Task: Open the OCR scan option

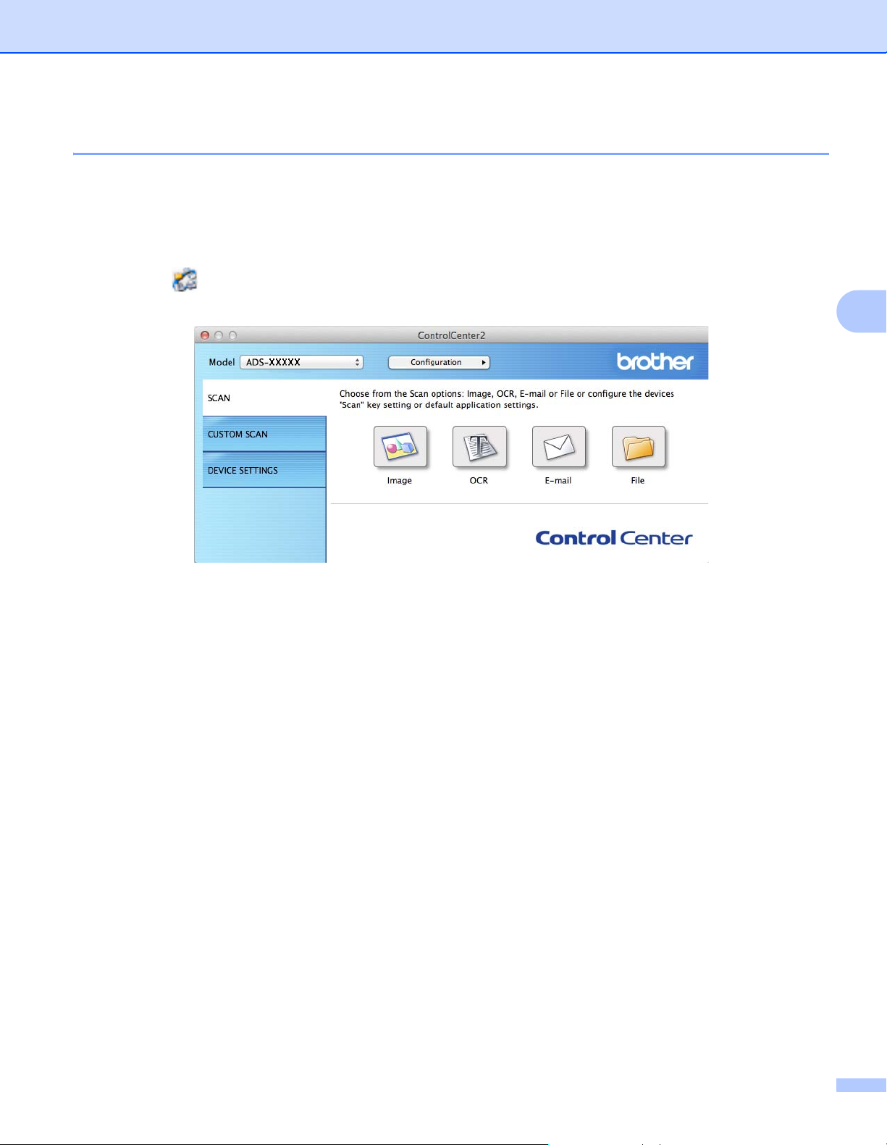Action: [479, 447]
